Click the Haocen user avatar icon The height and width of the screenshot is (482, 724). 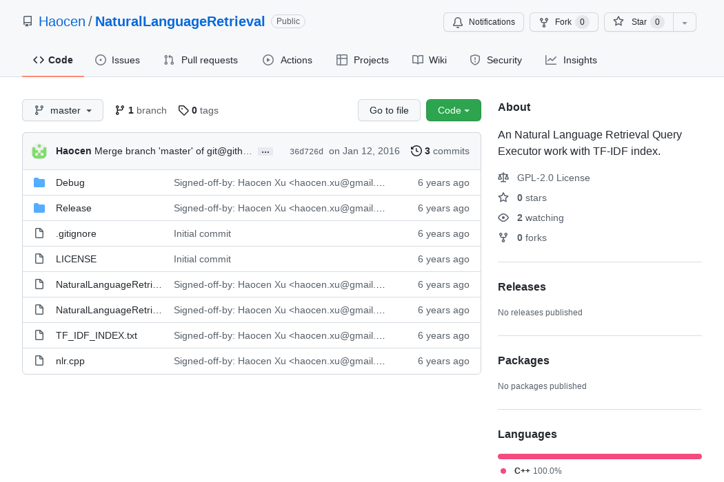click(x=39, y=151)
